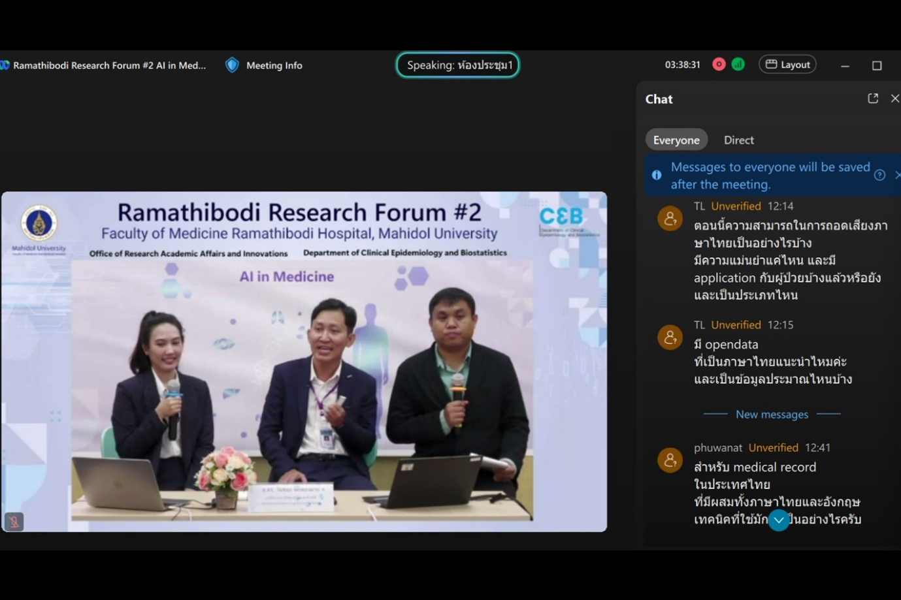Jump to latest messages arrow button

(778, 520)
